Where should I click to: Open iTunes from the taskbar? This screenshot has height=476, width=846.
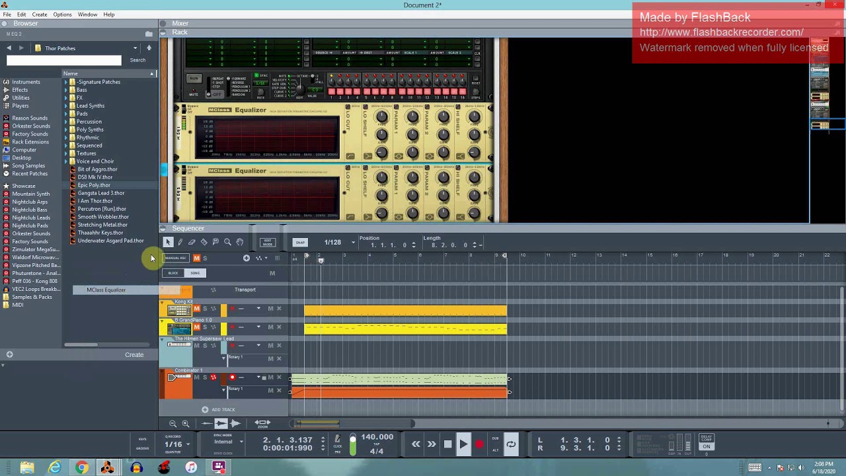[x=191, y=467]
